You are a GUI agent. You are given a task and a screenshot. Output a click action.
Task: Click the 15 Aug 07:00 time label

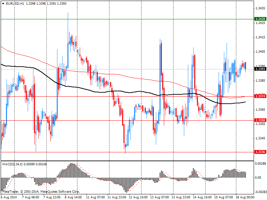click(x=224, y=197)
